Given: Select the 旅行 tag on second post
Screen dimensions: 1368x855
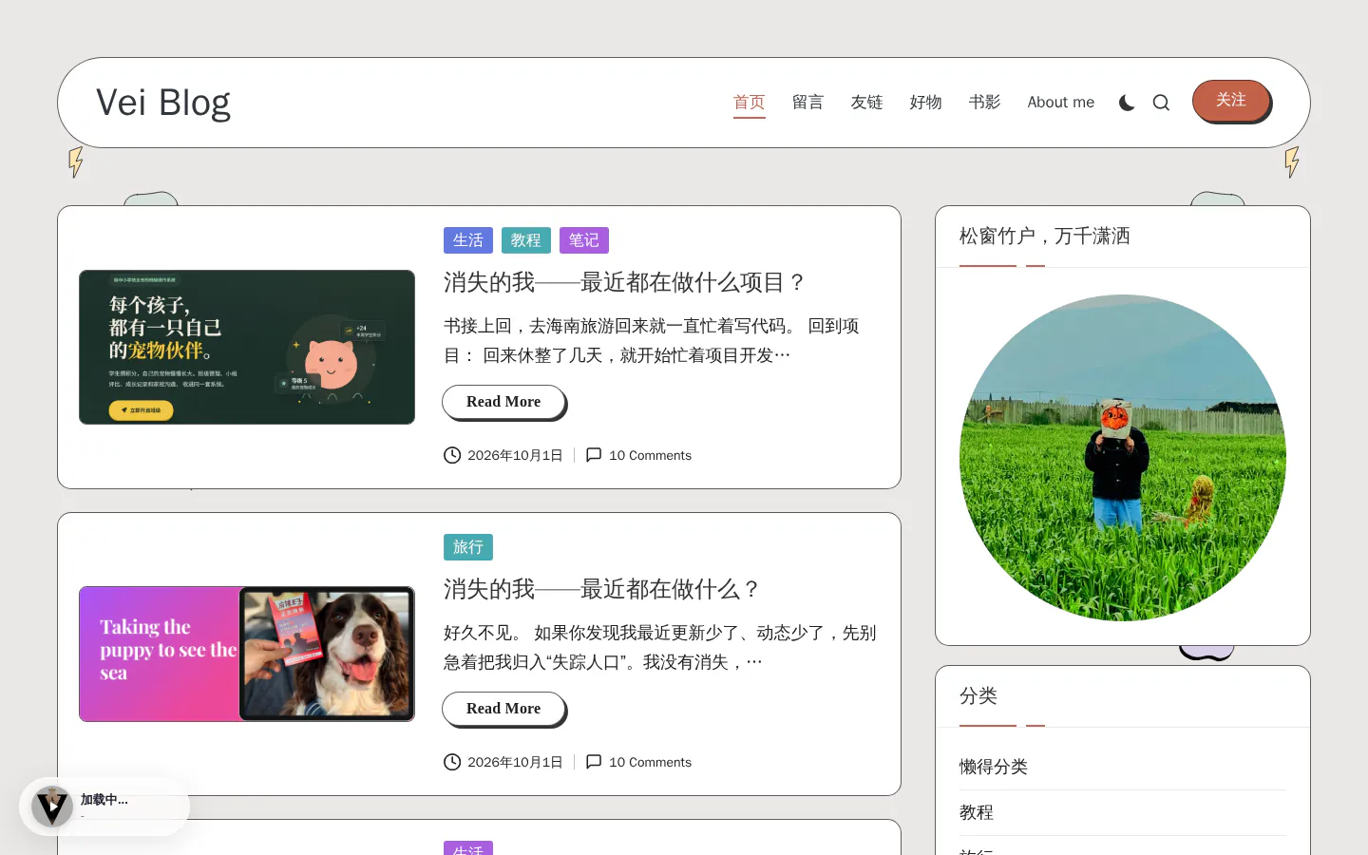Looking at the screenshot, I should [x=468, y=547].
